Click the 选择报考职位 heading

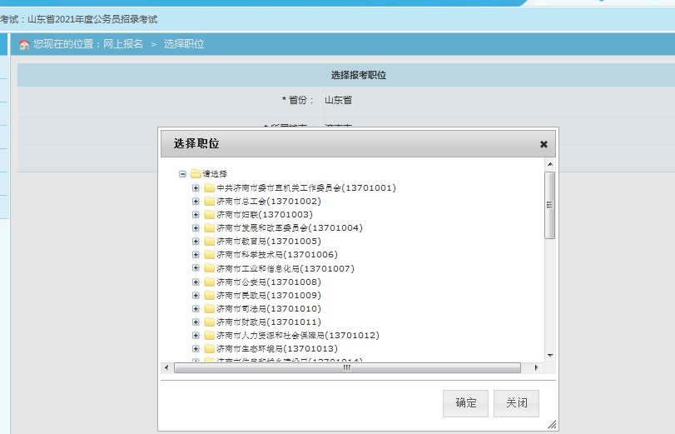(359, 75)
